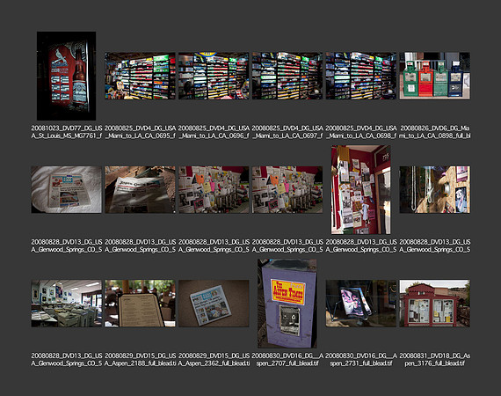The height and width of the screenshot is (396, 501).
Task: Open thumbnail above the Miami_to_LA_CA_0696 label
Action: (x=214, y=76)
